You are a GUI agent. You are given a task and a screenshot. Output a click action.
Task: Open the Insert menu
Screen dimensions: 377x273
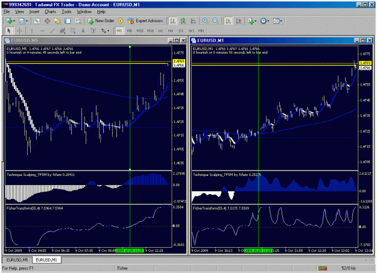(34, 12)
